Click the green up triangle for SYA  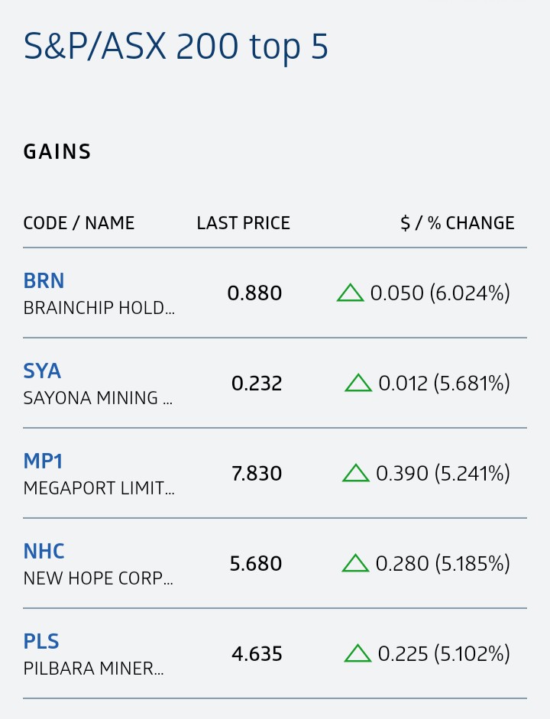[x=358, y=383]
